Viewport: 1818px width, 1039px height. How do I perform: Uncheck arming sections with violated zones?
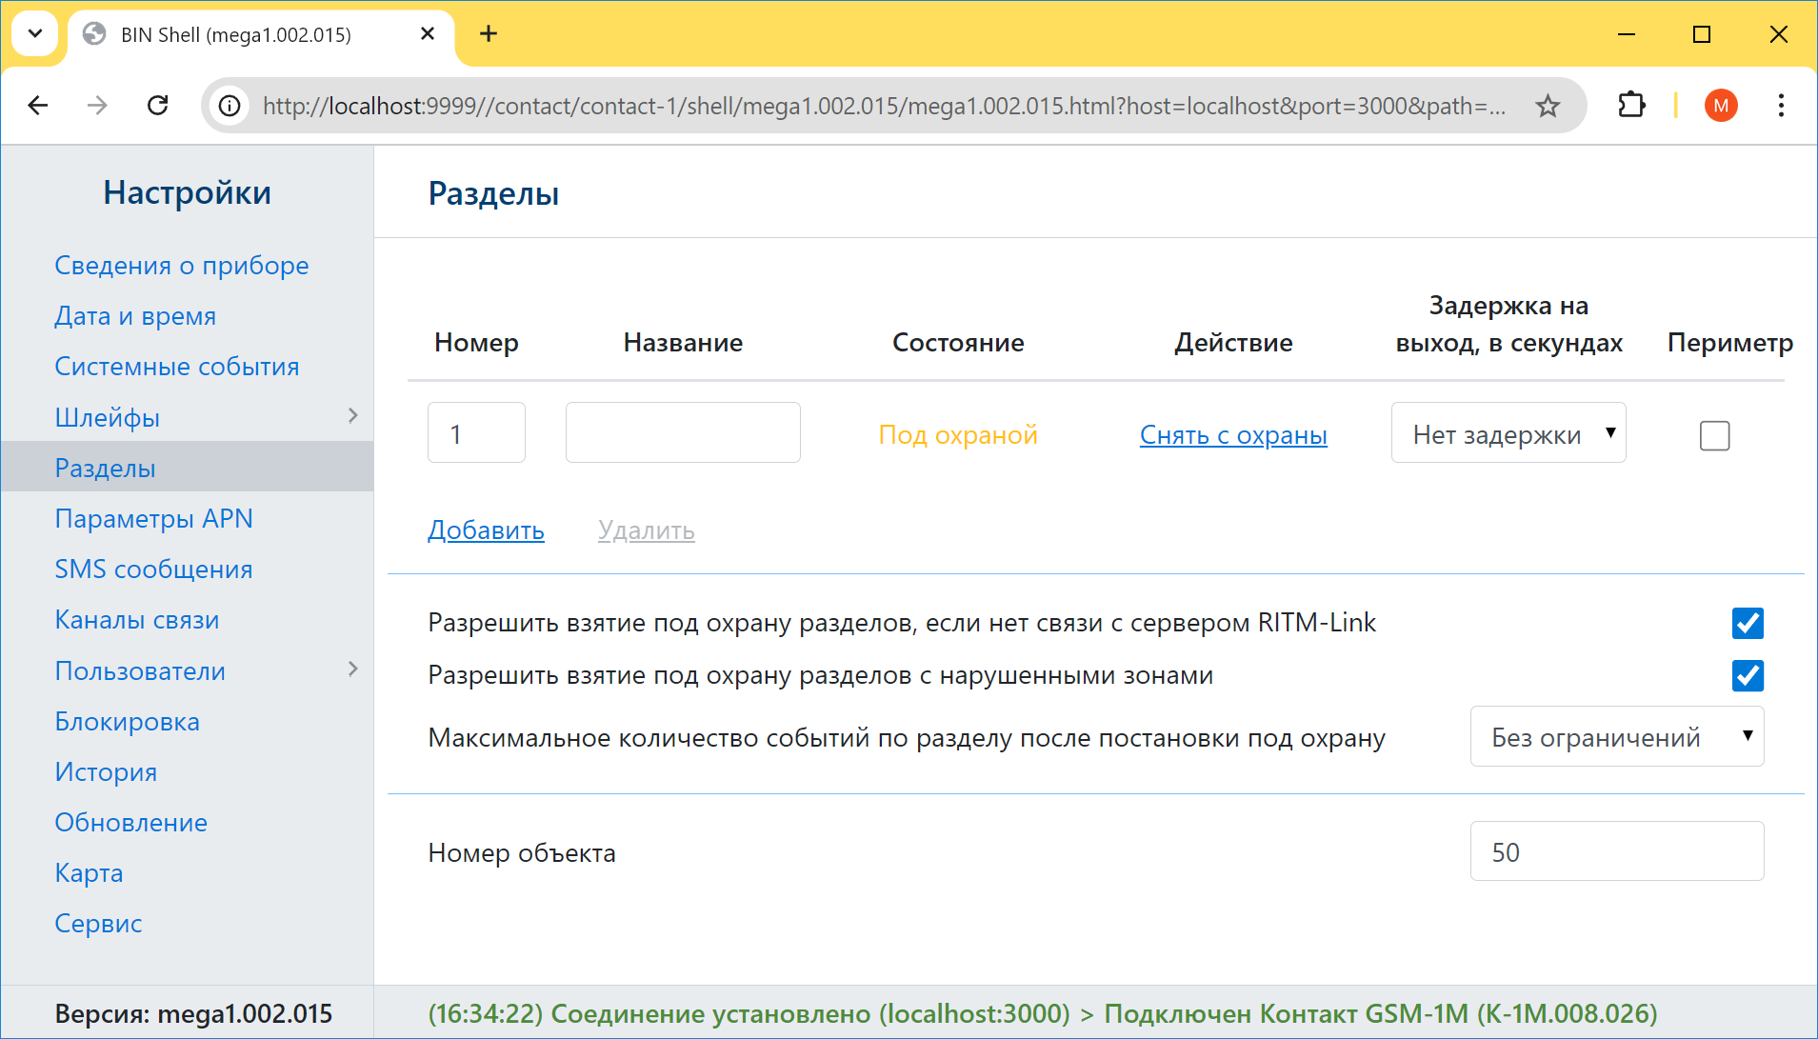(1748, 676)
